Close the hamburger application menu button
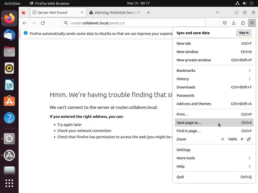Screen dimensions: 258x193 click(x=252, y=23)
